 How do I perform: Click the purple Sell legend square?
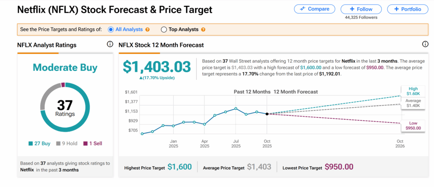pos(85,144)
